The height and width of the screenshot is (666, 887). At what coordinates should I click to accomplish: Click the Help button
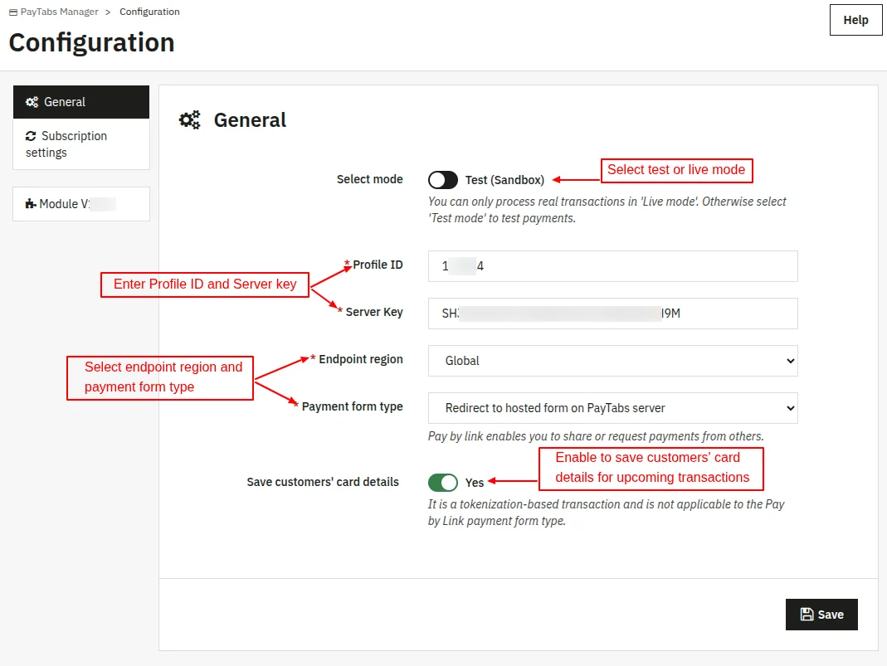click(856, 20)
